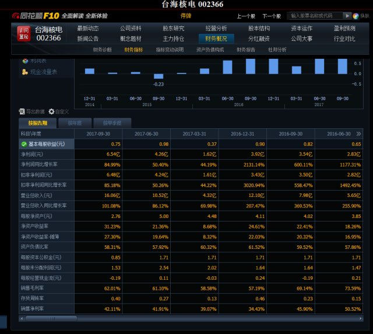Click the 现金流量表 coin icon
This screenshot has width=373, height=334.
[x=25, y=72]
